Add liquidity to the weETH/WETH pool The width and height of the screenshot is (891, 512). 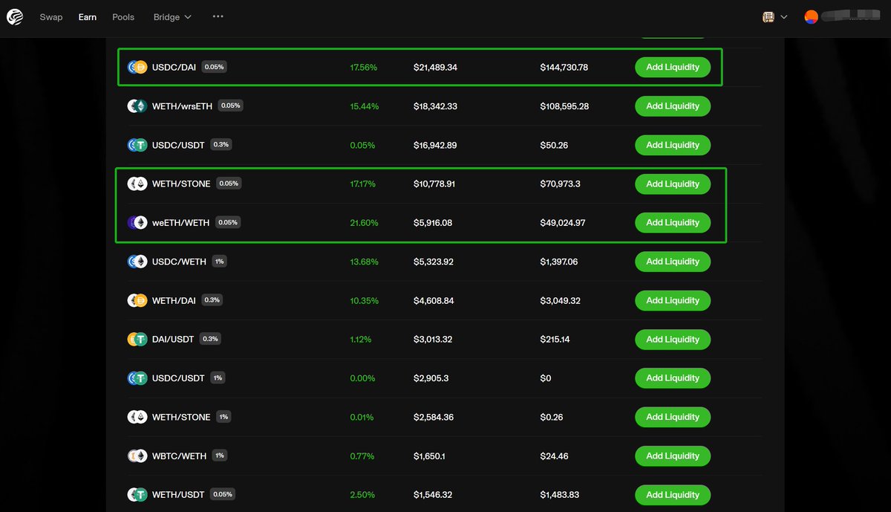coord(673,222)
